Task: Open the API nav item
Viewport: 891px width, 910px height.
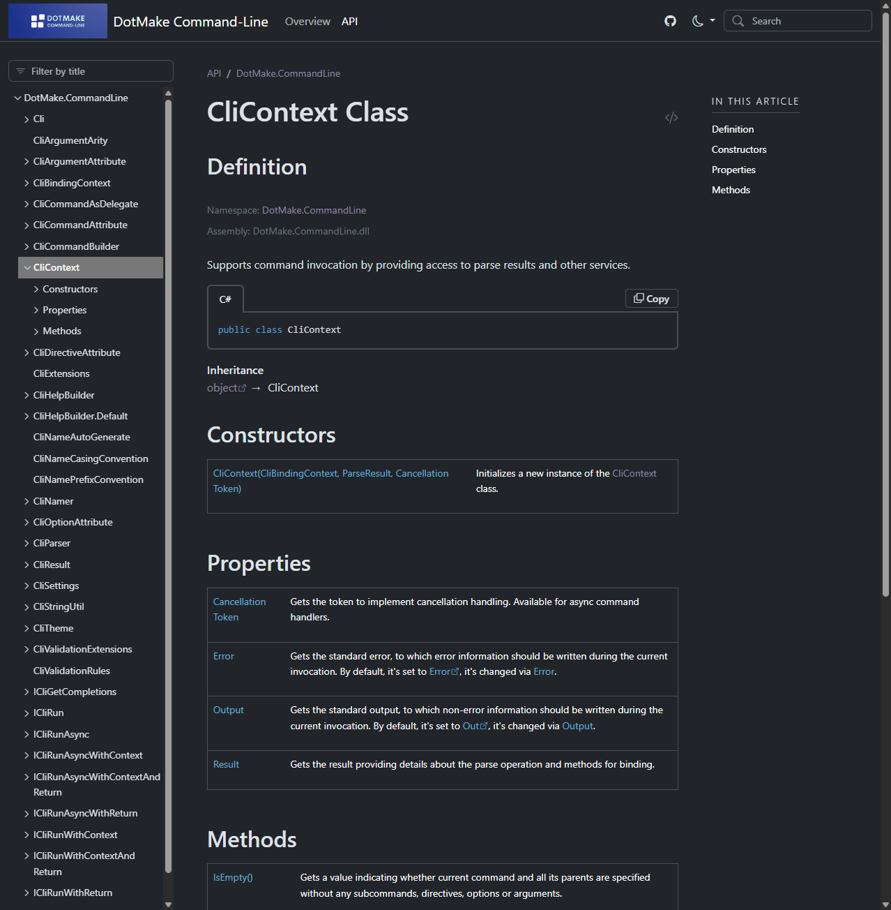Action: pyautogui.click(x=350, y=22)
